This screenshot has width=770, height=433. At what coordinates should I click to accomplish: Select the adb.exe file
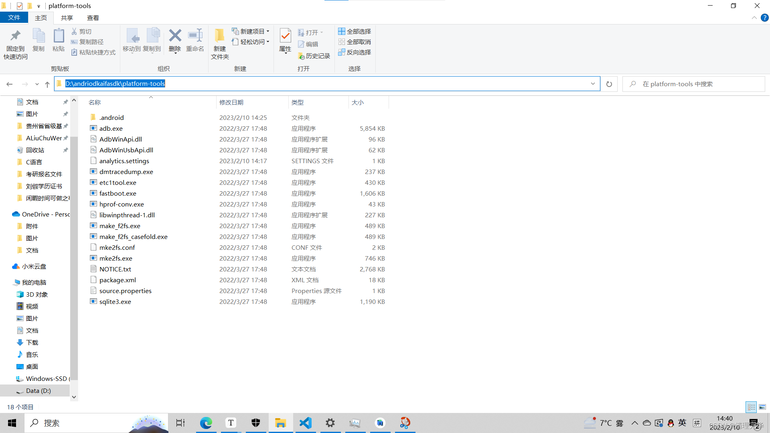(x=111, y=128)
